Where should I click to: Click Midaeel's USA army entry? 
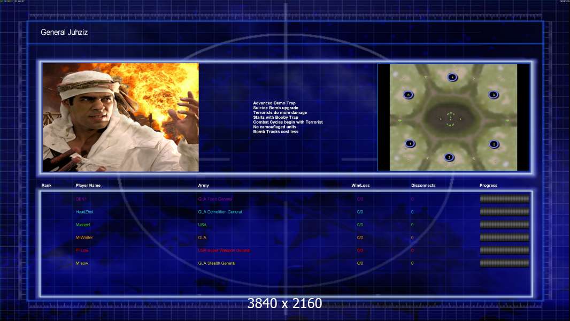point(202,225)
